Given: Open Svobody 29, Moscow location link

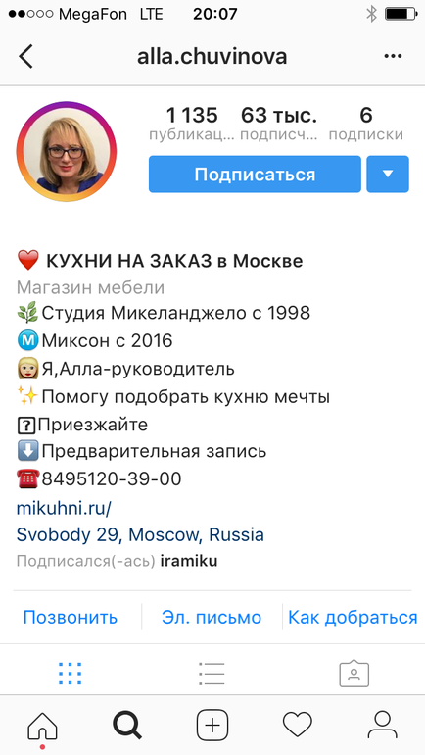Looking at the screenshot, I should click(x=140, y=534).
